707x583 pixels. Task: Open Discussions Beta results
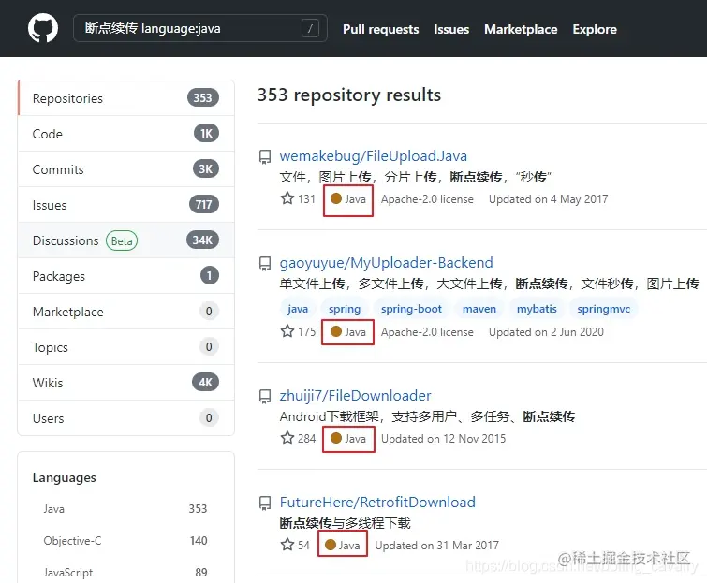126,240
